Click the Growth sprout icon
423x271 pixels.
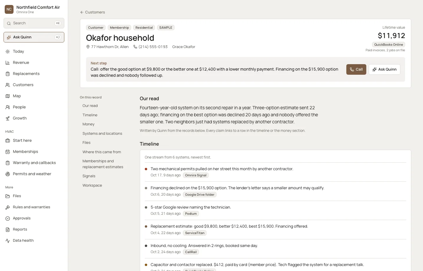pyautogui.click(x=8, y=118)
